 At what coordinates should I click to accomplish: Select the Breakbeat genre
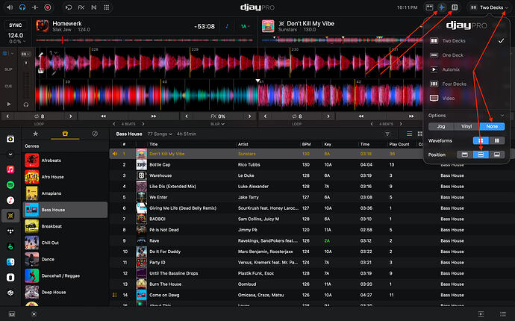point(65,226)
